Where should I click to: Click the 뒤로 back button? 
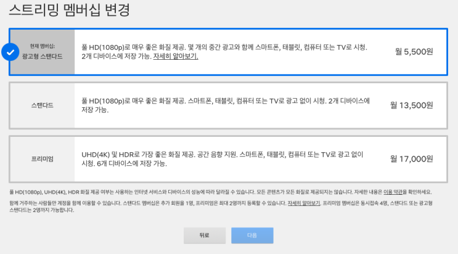205,236
